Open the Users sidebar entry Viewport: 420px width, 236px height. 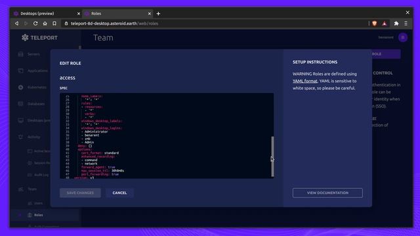[x=38, y=203]
